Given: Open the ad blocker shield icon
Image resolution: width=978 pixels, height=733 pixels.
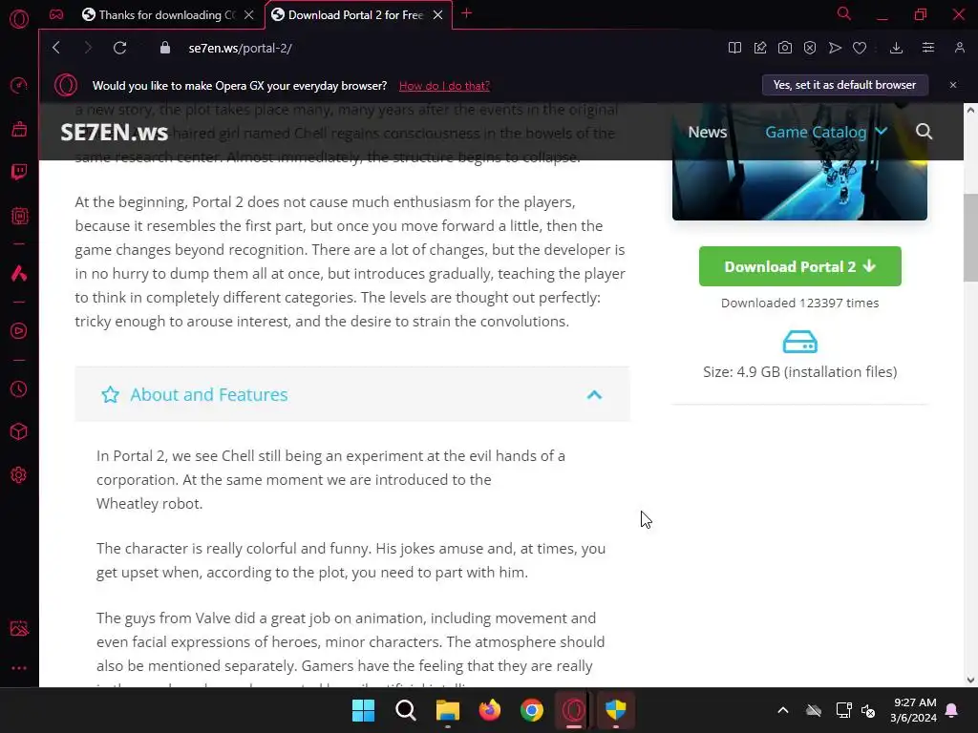Looking at the screenshot, I should coord(810,48).
